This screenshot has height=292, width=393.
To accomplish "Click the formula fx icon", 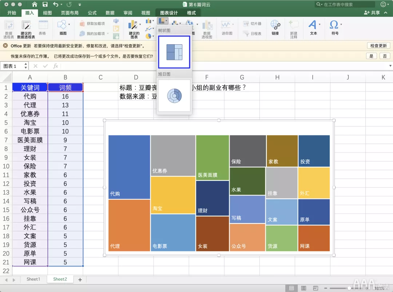I will (56, 66).
